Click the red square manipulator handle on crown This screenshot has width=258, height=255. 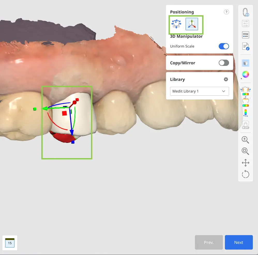point(65,113)
